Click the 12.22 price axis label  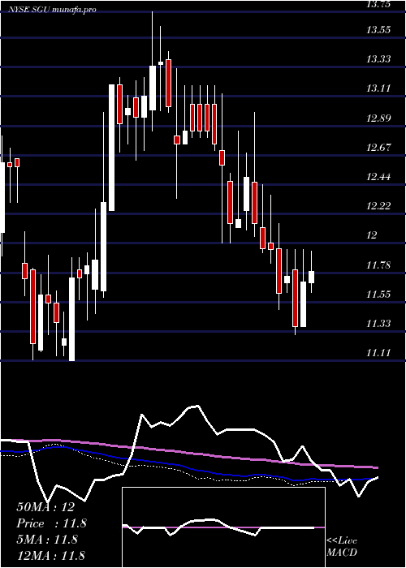click(x=378, y=206)
